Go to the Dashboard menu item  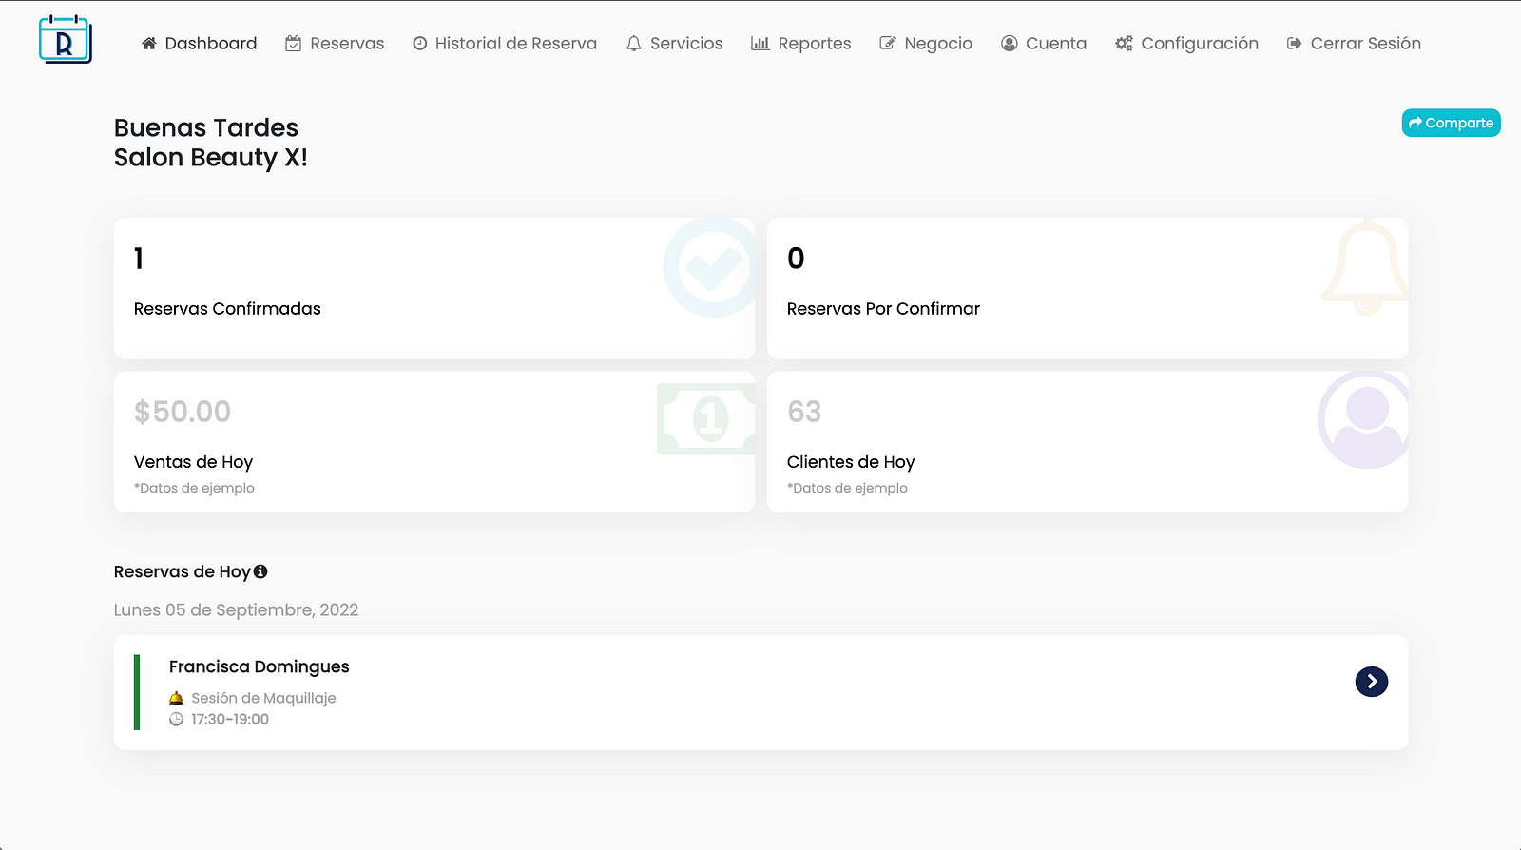click(199, 43)
